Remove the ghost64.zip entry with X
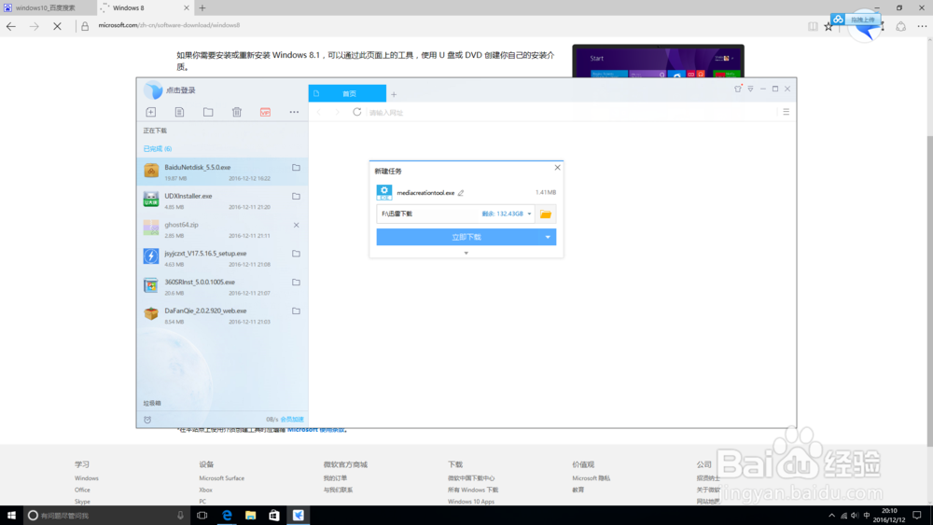This screenshot has height=525, width=933. pos(296,226)
